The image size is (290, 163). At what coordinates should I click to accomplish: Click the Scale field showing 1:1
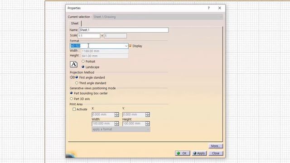point(89,36)
